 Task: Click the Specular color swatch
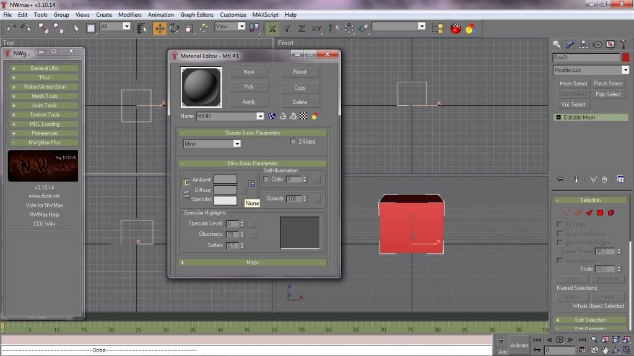[225, 200]
